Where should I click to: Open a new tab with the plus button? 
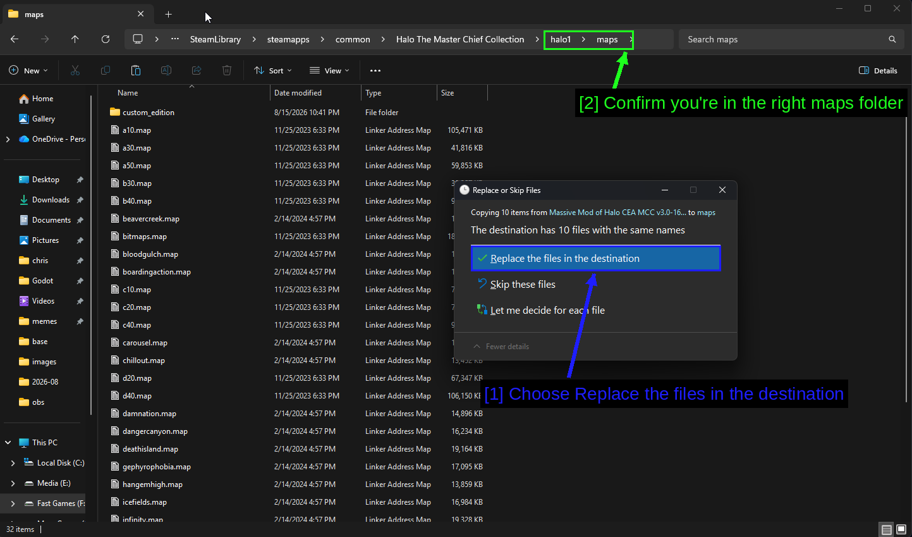[x=169, y=14]
